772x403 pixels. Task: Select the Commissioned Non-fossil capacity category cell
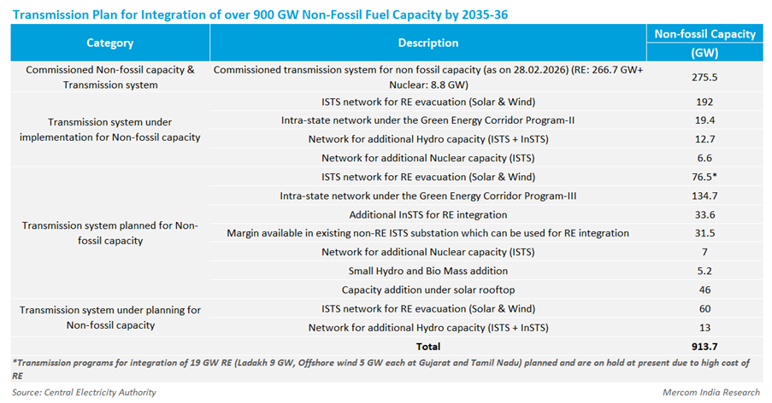click(109, 76)
